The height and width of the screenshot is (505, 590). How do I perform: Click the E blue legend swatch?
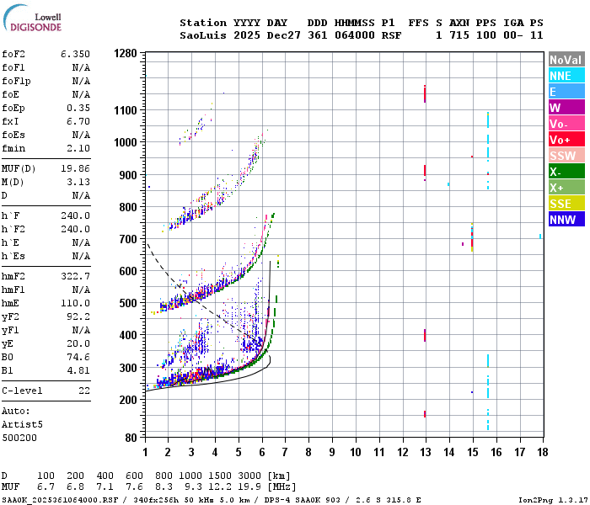point(566,92)
